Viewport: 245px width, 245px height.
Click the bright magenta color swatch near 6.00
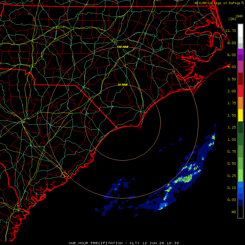240,52
